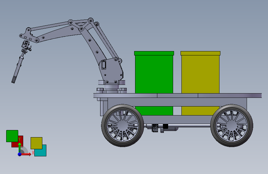Click the gray rotation arc on the triad

[25, 150]
